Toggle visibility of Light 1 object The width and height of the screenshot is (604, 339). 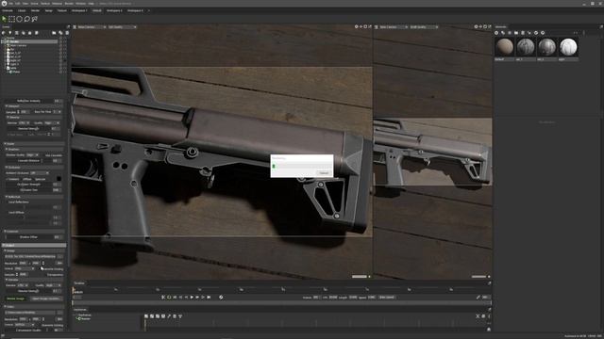point(60,64)
